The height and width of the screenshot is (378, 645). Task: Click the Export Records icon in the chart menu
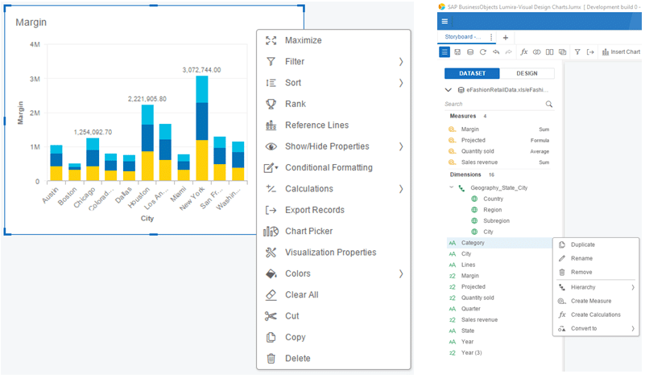click(x=271, y=210)
